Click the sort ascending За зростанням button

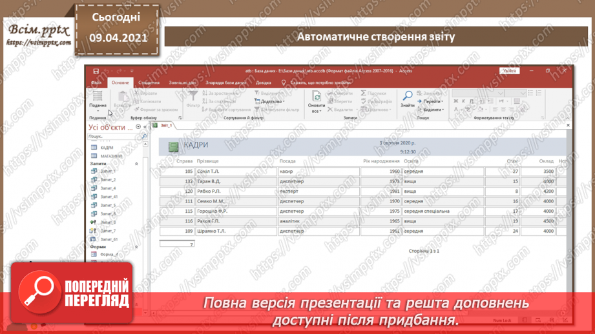pyautogui.click(x=220, y=93)
